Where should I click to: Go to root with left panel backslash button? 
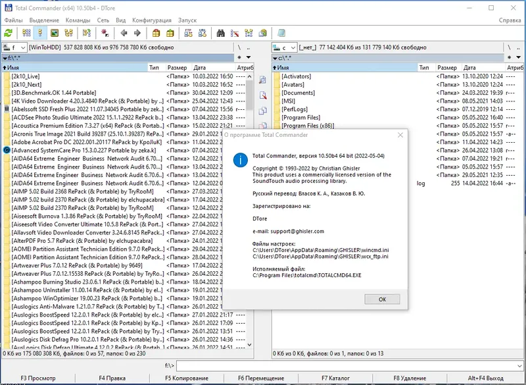239,47
